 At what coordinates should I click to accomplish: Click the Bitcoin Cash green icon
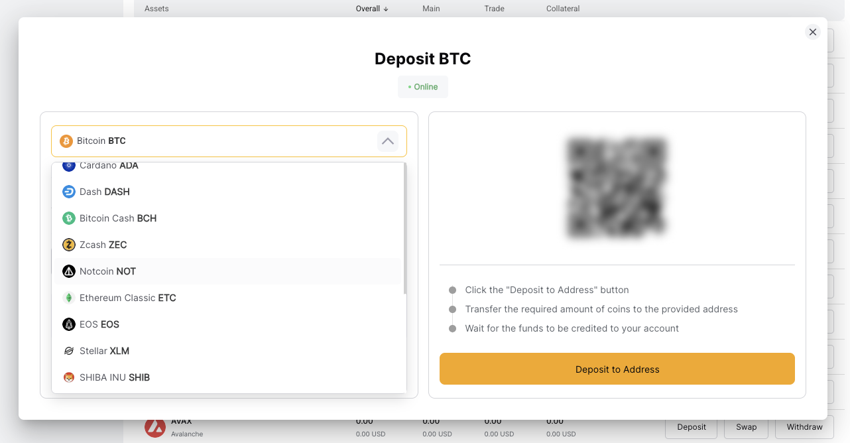pos(69,218)
